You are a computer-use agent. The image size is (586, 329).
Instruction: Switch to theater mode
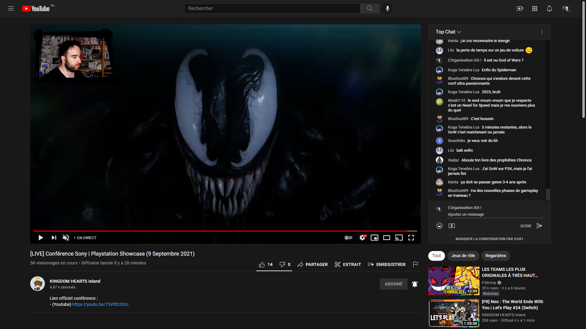coord(387,238)
